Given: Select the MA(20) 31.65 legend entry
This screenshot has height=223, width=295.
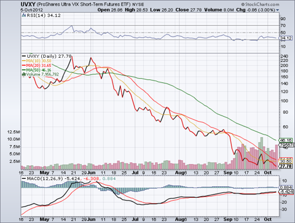Looking at the screenshot, I should [x=39, y=65].
